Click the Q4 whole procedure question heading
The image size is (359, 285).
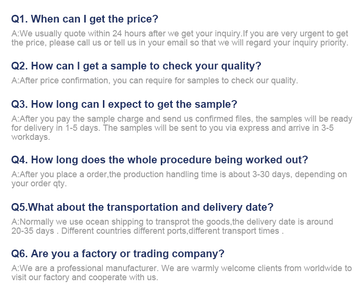pos(159,160)
